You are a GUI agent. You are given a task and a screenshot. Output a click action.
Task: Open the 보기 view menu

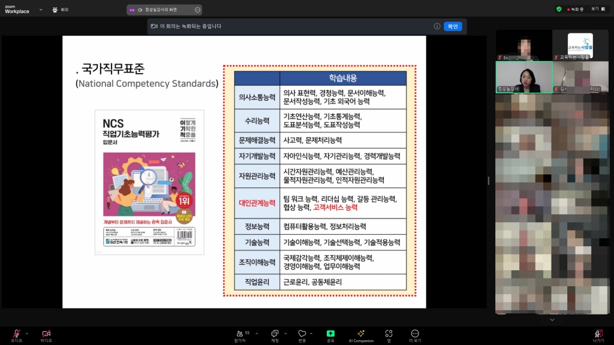[x=598, y=9]
